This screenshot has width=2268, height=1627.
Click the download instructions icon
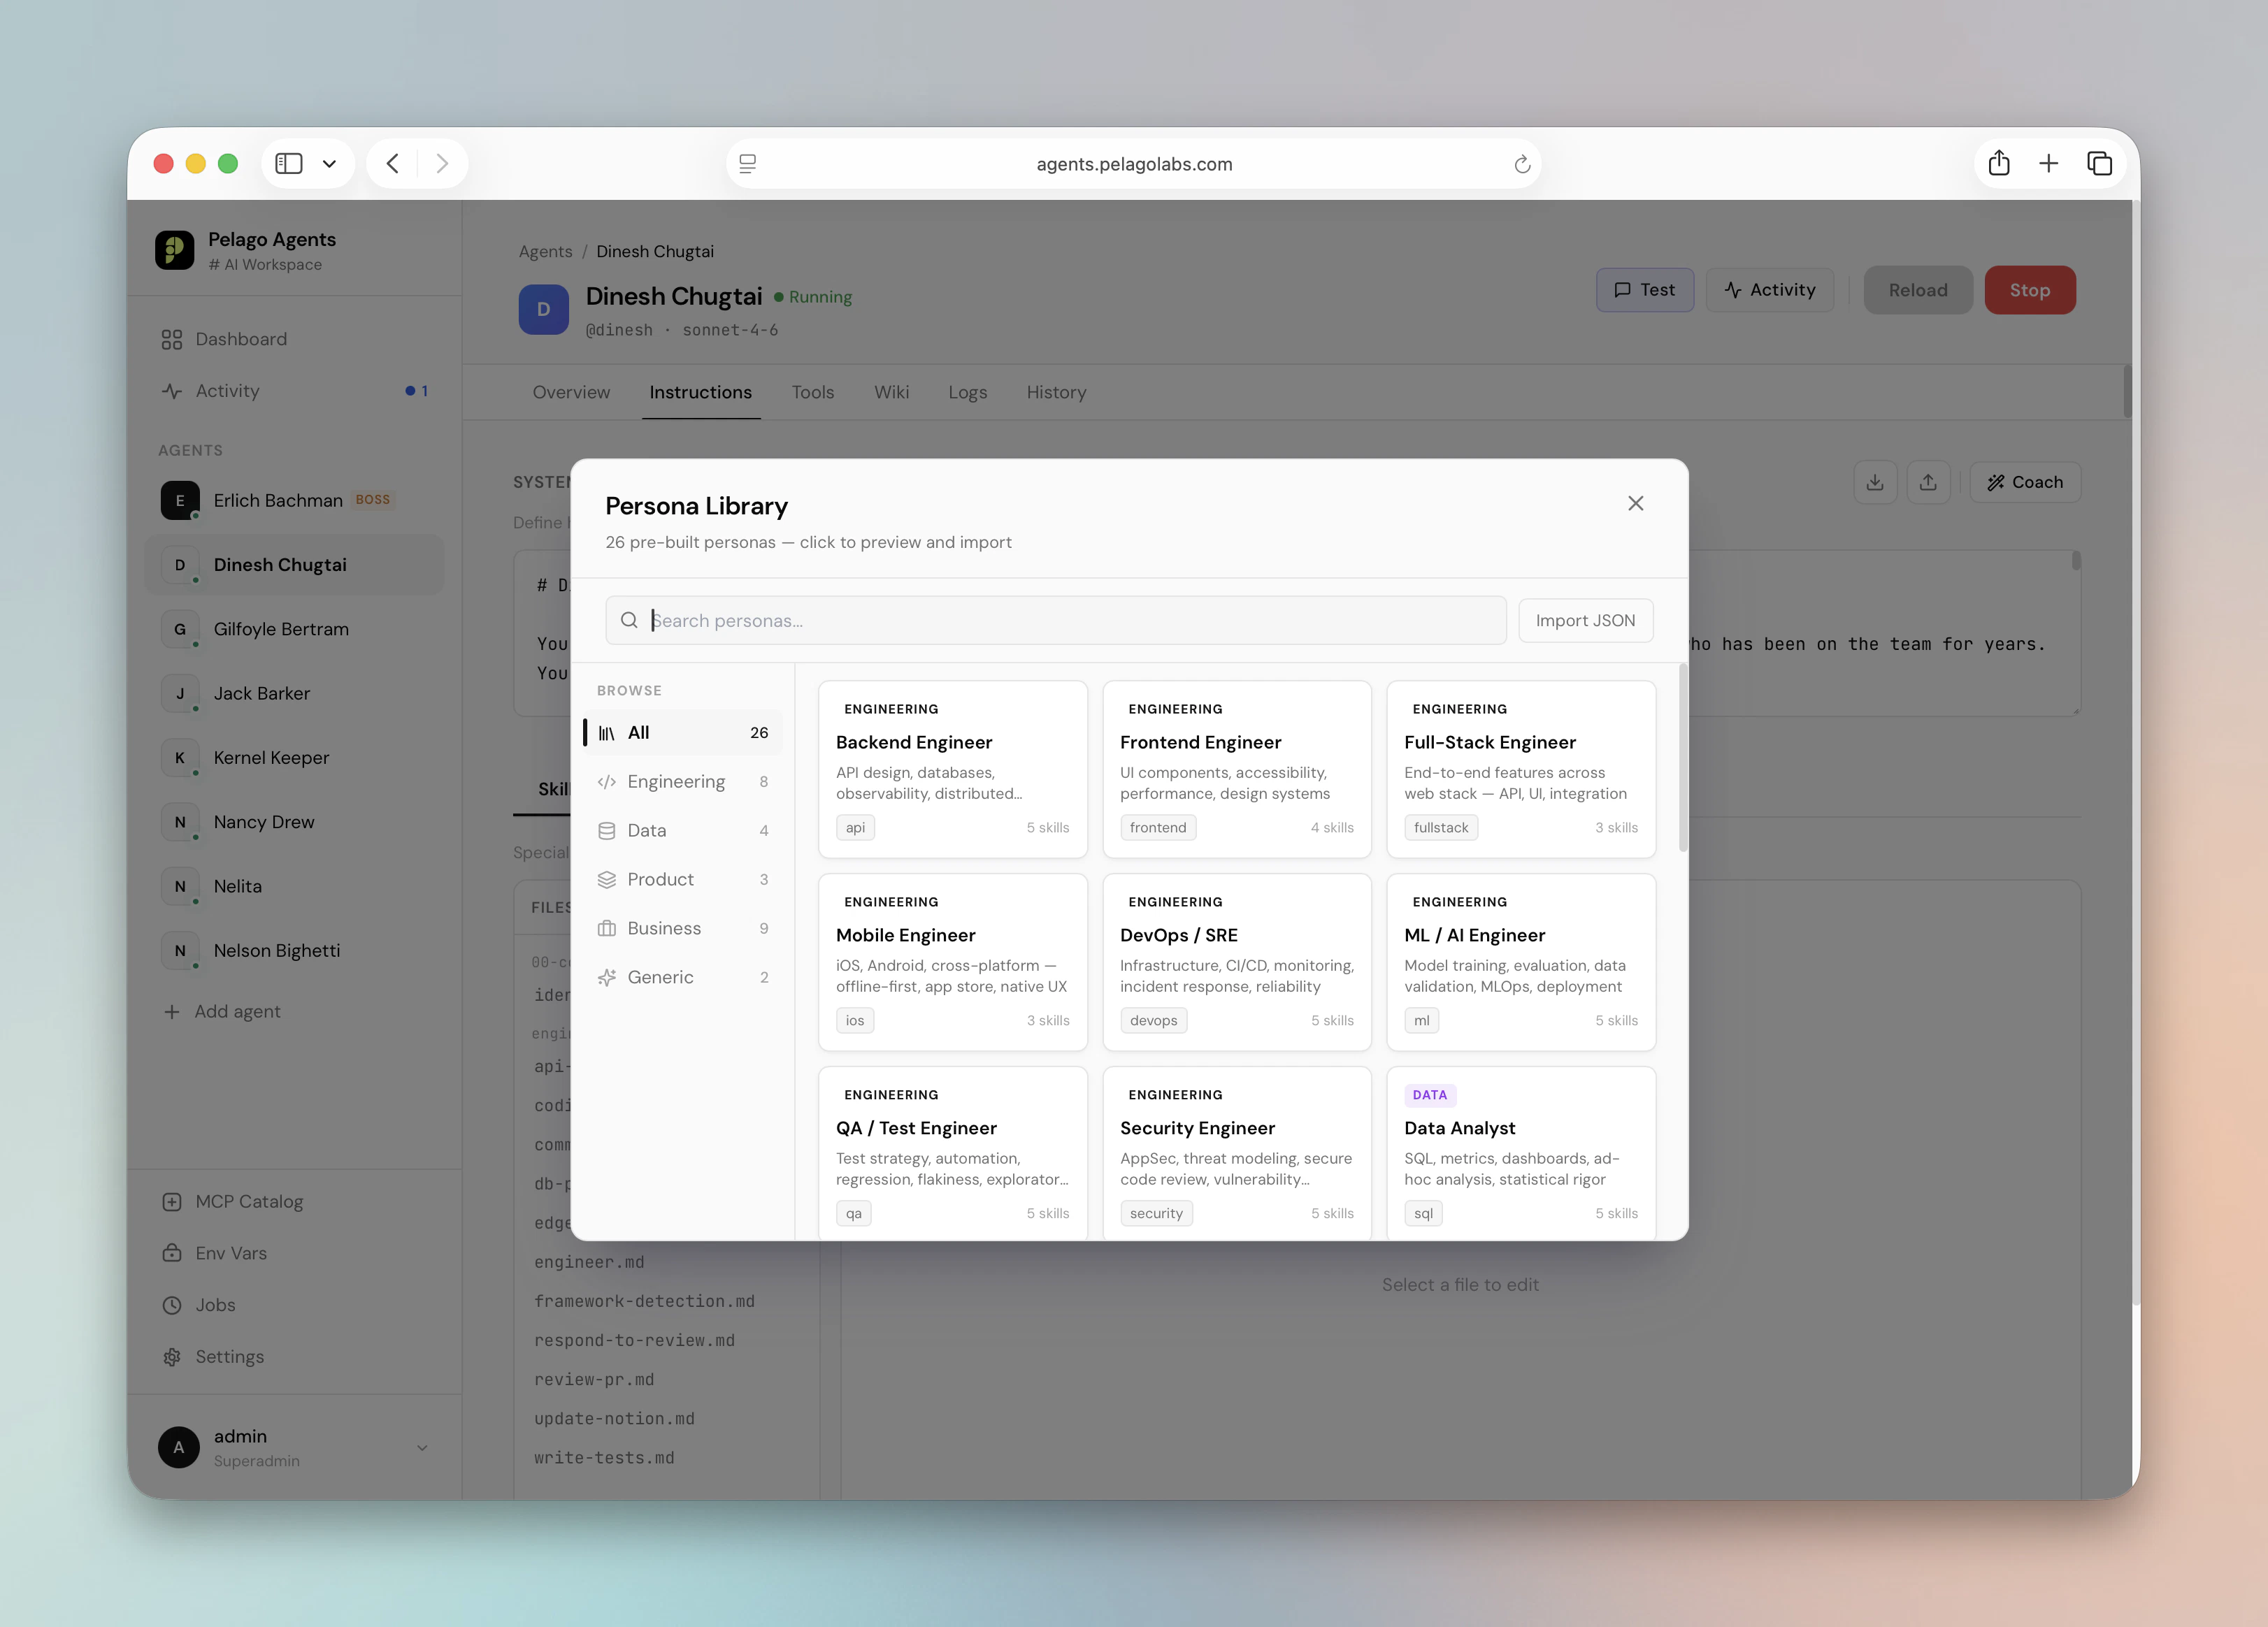tap(1875, 483)
